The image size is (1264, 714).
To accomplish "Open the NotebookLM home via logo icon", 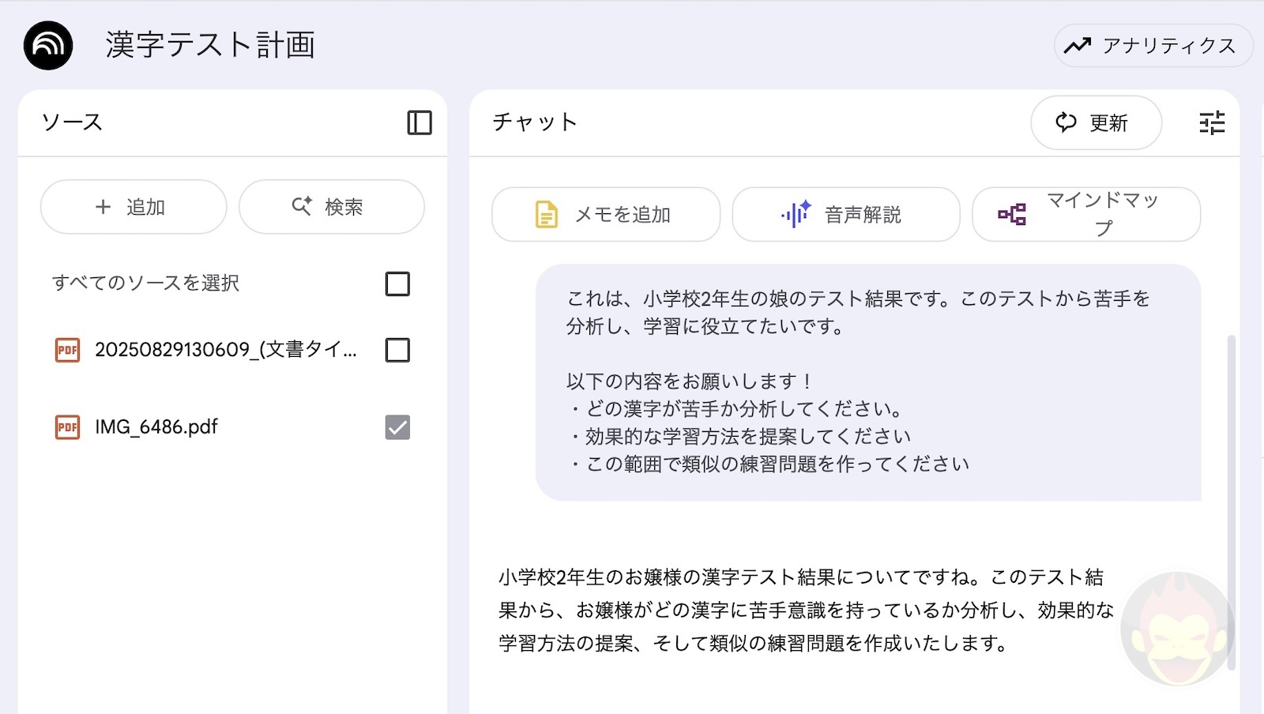I will click(47, 46).
